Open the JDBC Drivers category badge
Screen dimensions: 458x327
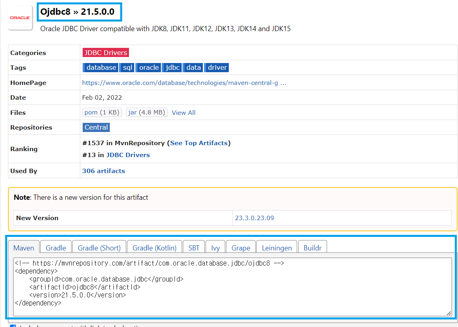point(106,53)
